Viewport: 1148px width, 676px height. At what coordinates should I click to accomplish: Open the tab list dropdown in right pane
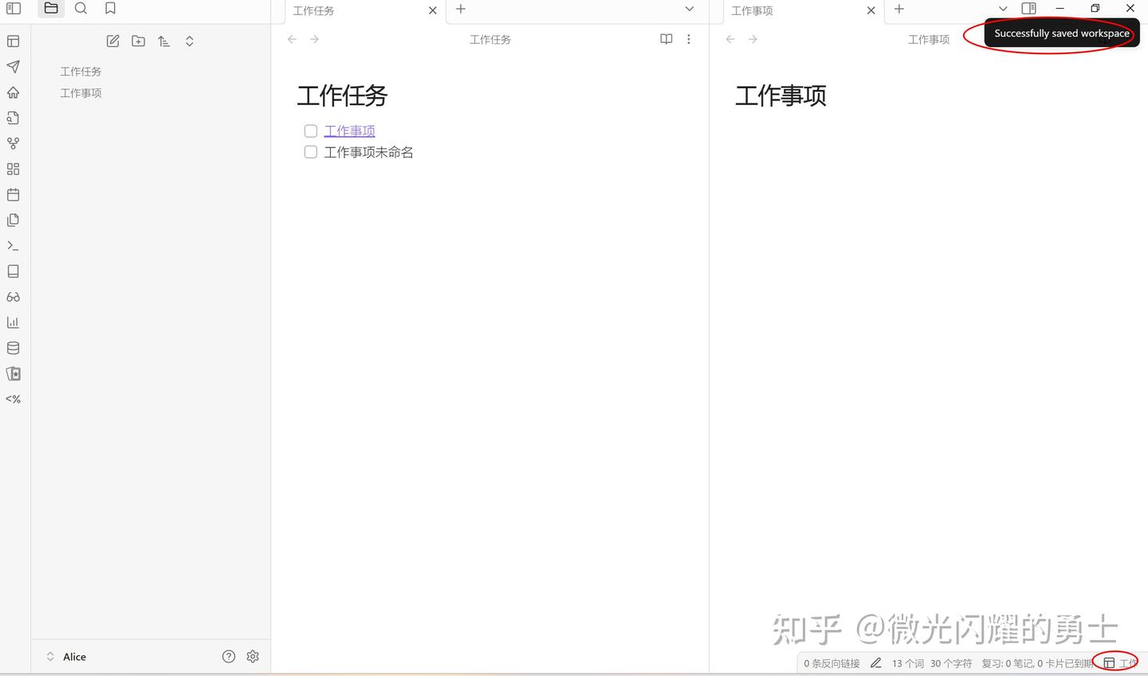[1003, 9]
